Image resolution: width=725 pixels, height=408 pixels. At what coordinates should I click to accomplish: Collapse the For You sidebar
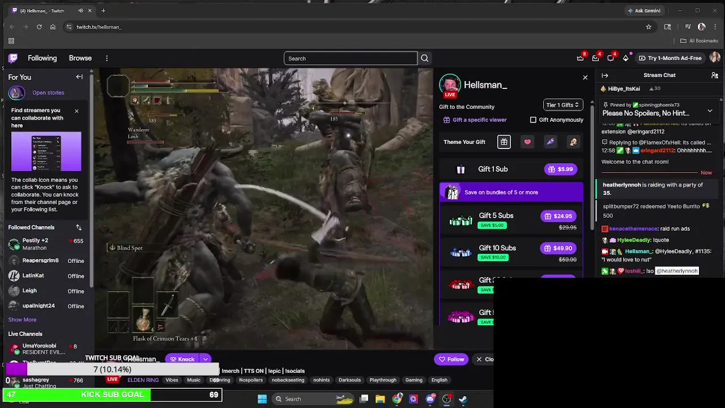79,77
